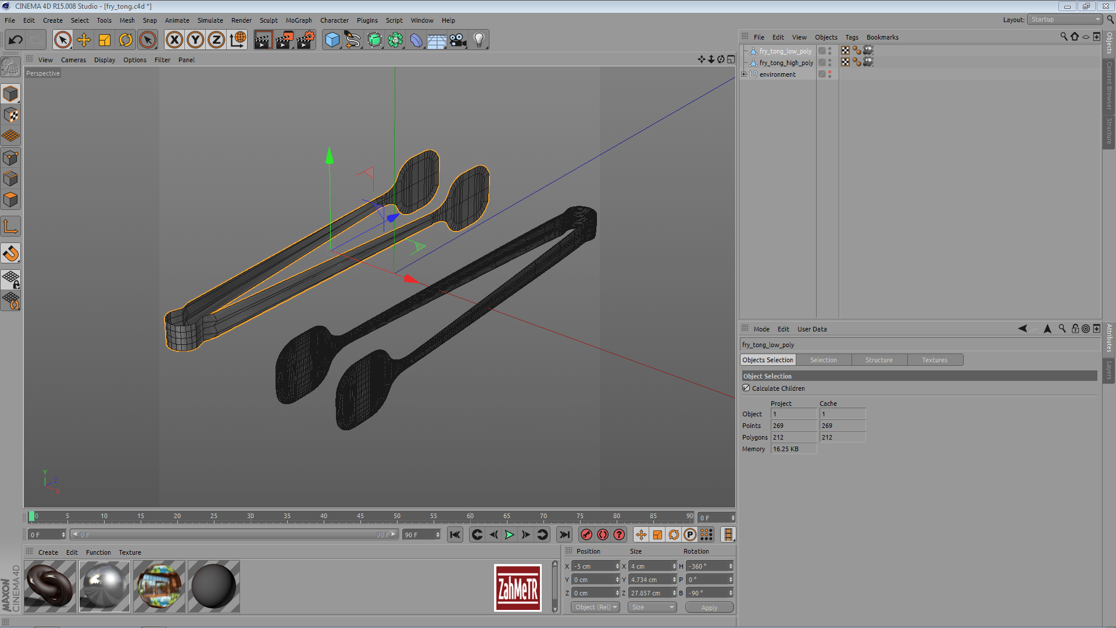This screenshot has height=628, width=1116.
Task: Select the Move tool in toolbar
Action: (84, 40)
